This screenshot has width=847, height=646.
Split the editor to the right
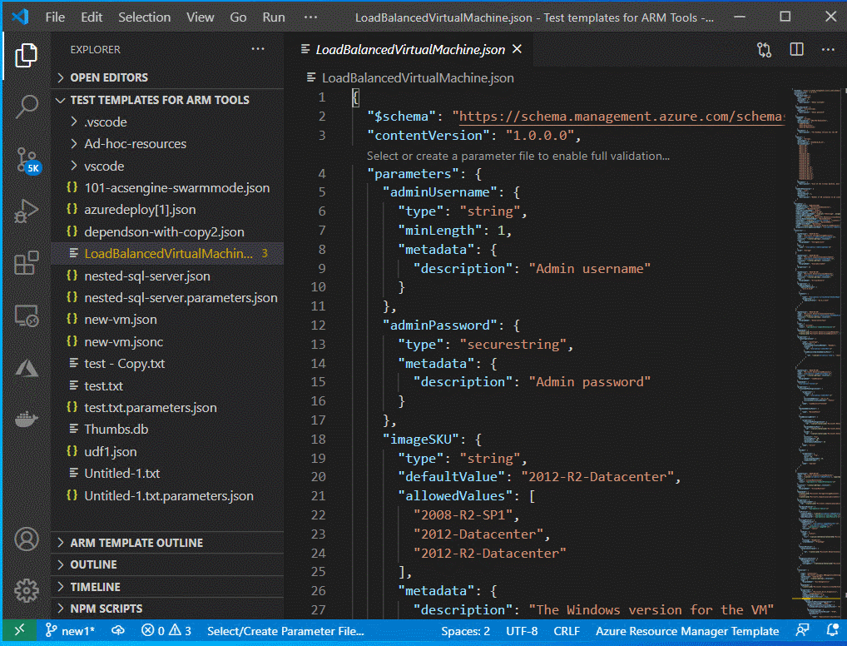[796, 50]
